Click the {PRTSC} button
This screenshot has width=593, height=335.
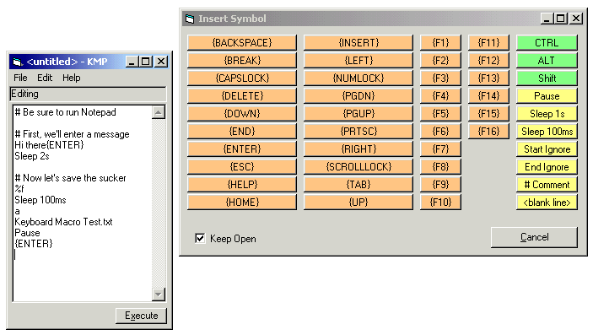coord(358,132)
